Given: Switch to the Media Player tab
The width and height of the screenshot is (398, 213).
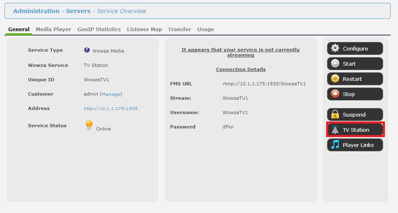Looking at the screenshot, I should [53, 30].
